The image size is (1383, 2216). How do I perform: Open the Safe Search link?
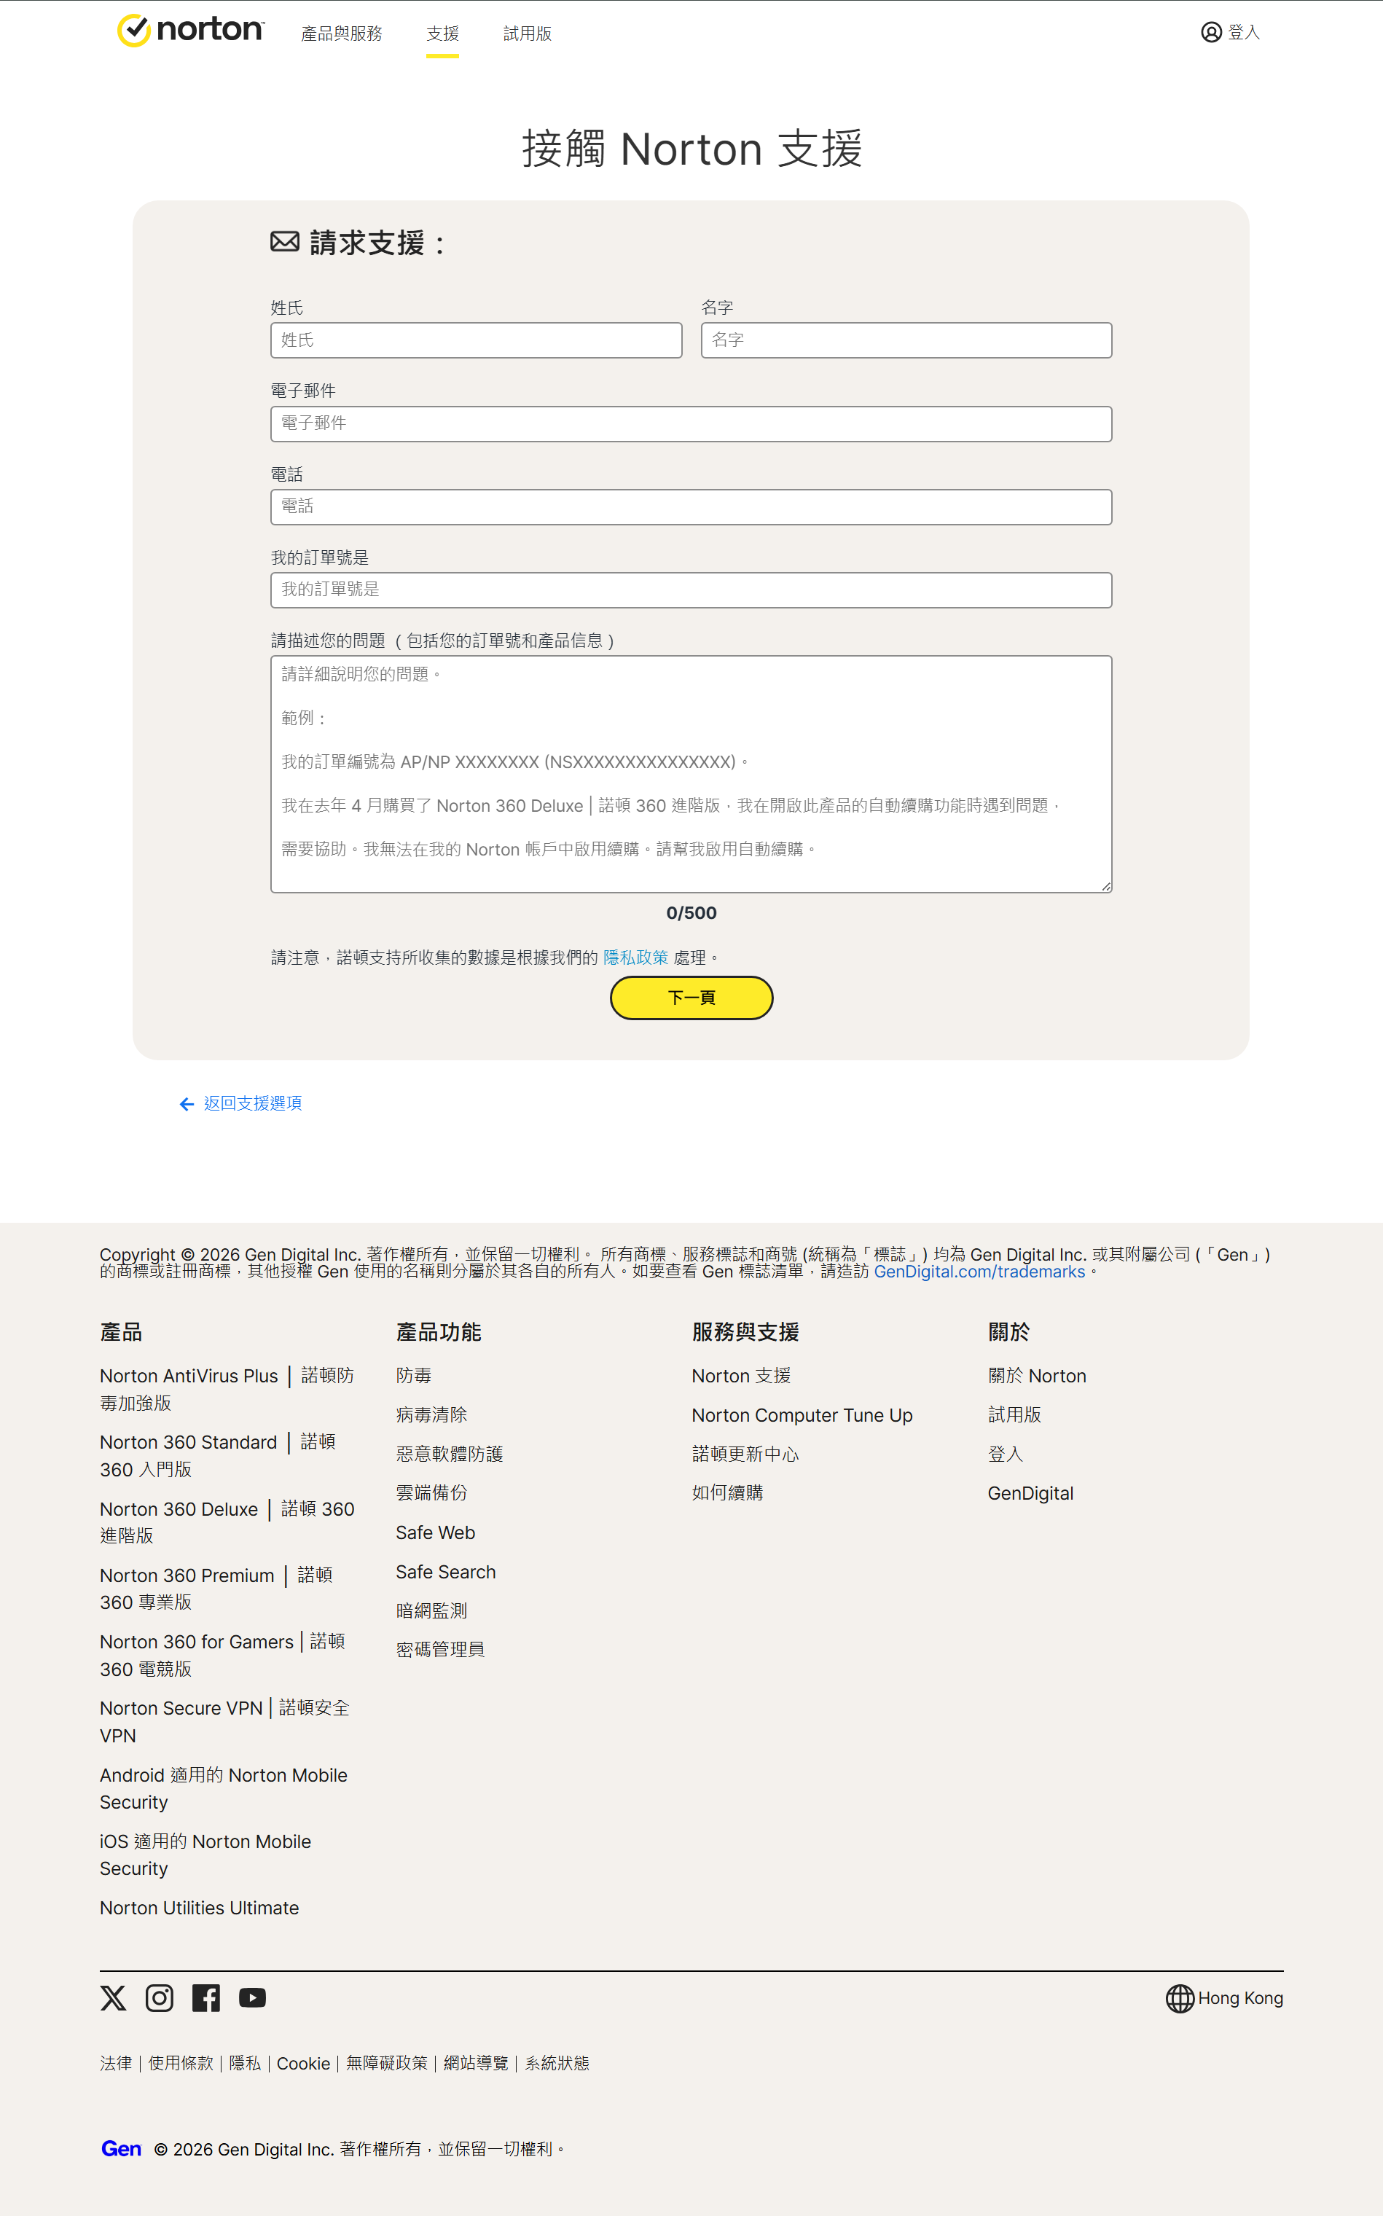point(445,1572)
